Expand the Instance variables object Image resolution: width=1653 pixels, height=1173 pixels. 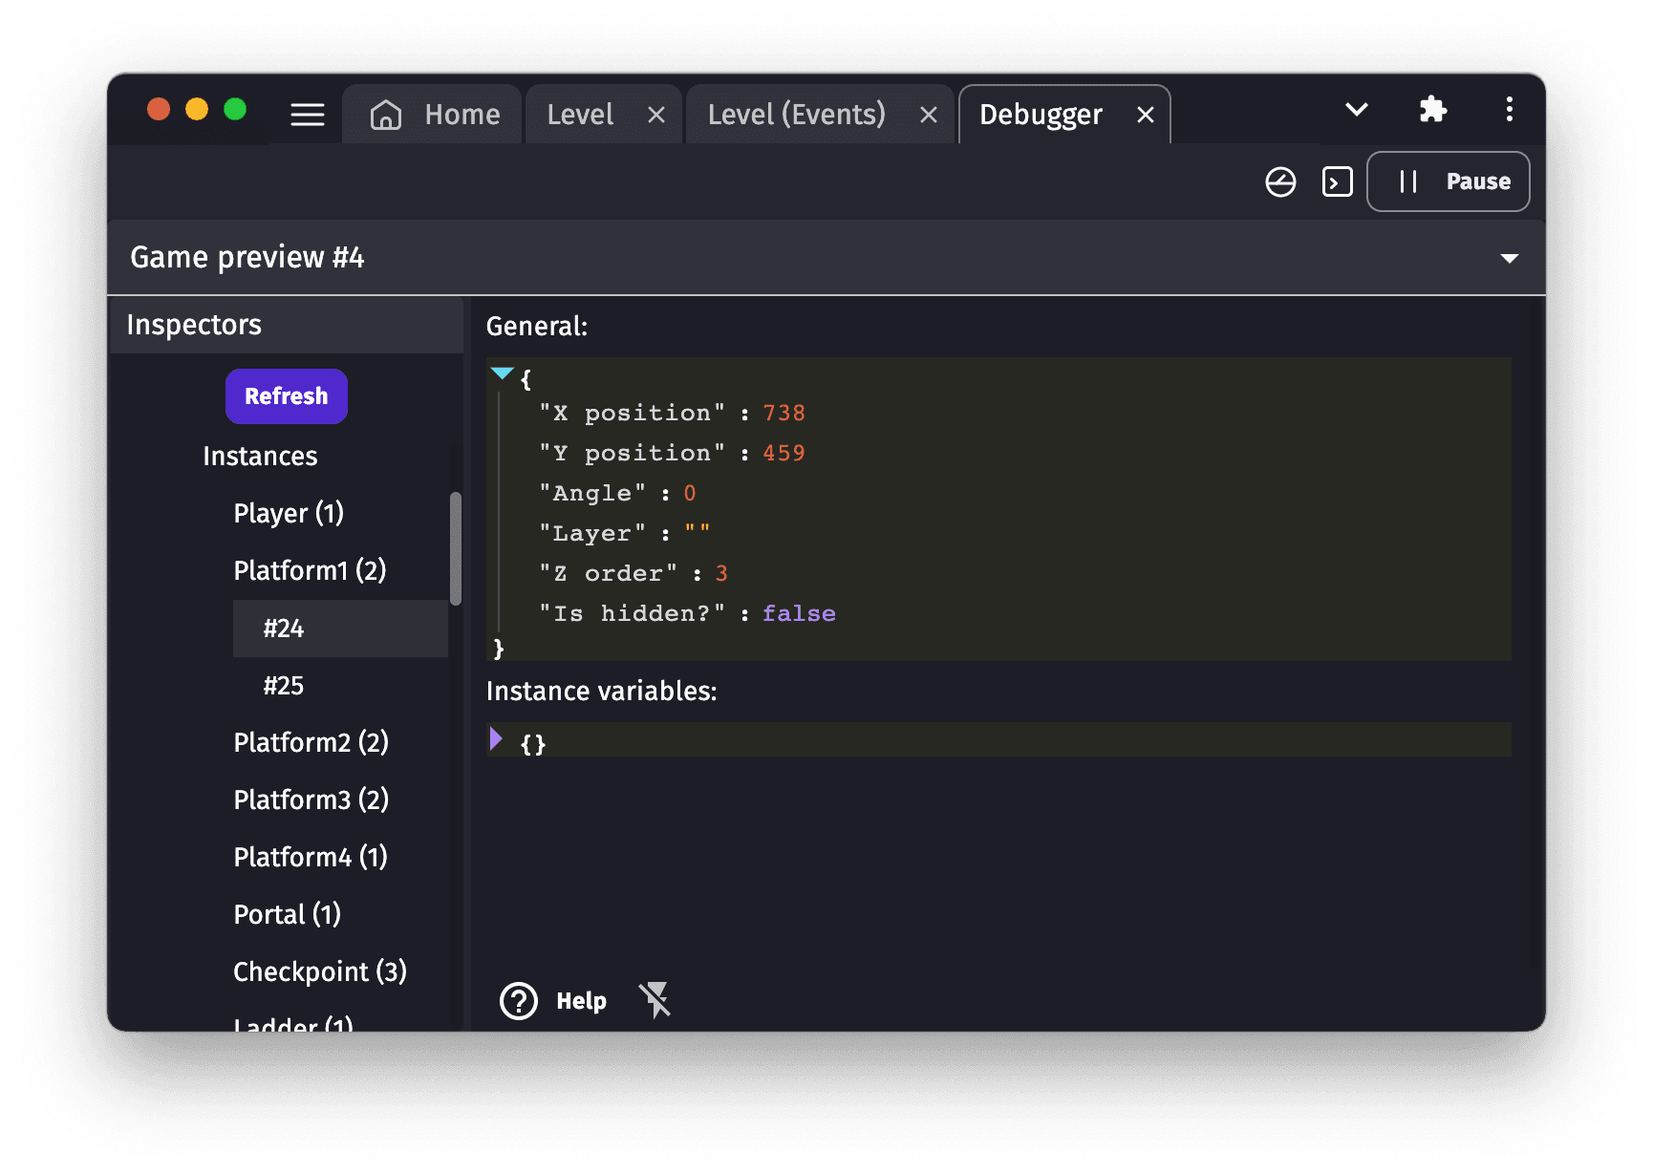coord(496,738)
